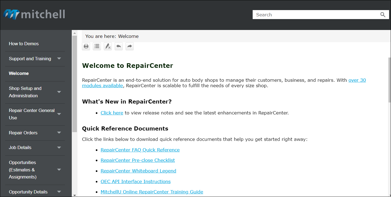Expand Job Details arrow

(x=59, y=147)
